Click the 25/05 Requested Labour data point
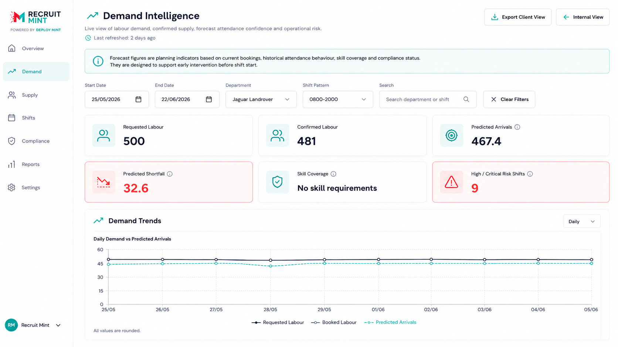Image resolution: width=618 pixels, height=347 pixels. coord(108,260)
